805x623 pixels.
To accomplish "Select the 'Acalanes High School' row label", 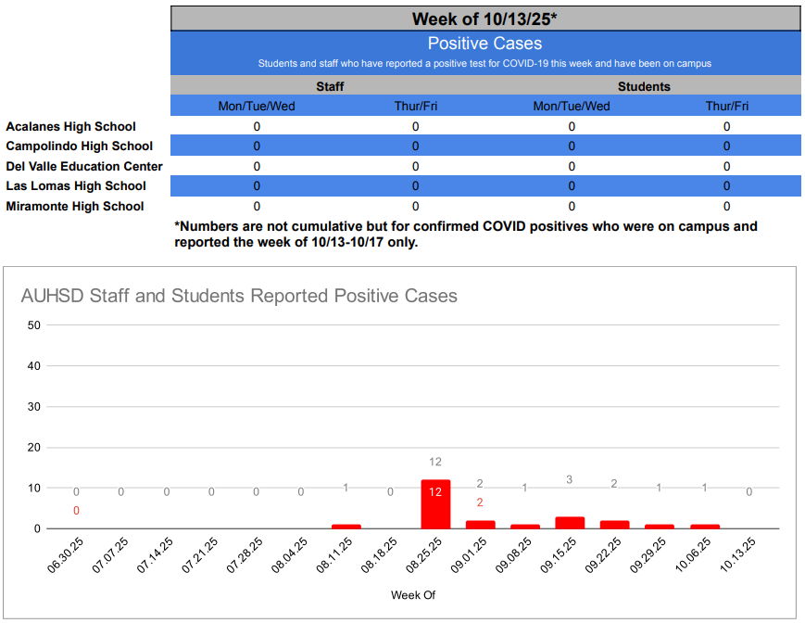I will point(71,126).
